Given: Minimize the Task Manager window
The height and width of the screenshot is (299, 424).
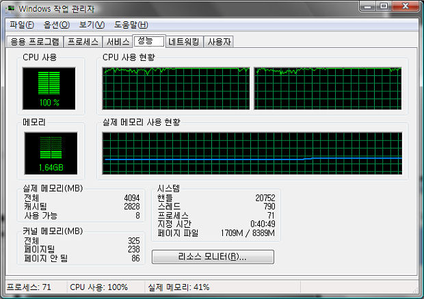Looking at the screenshot, I should pos(367,6).
